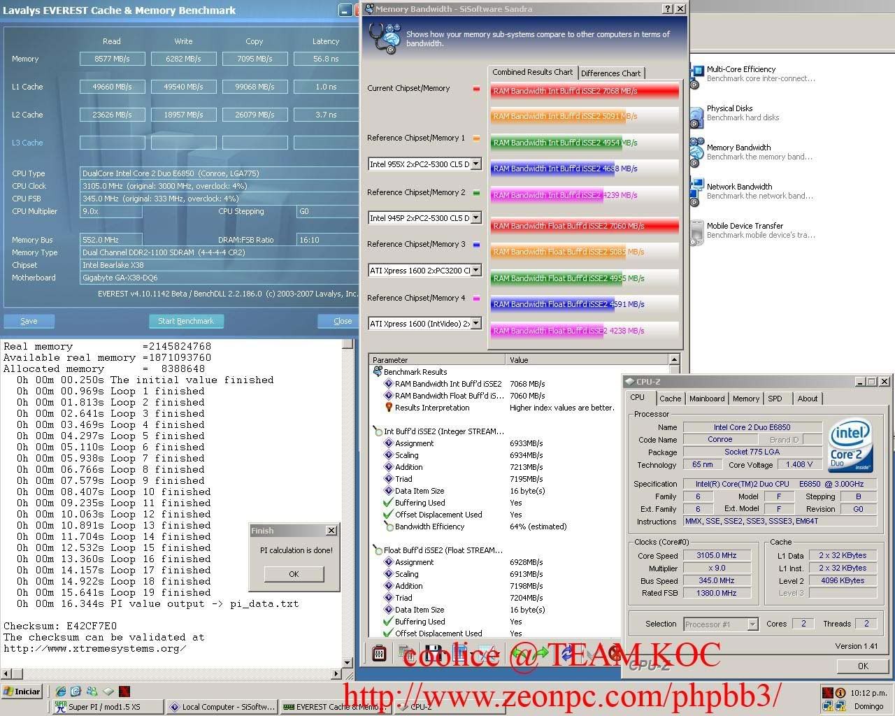
Task: Click the help question mark in Sandra title bar
Action: click(x=668, y=9)
